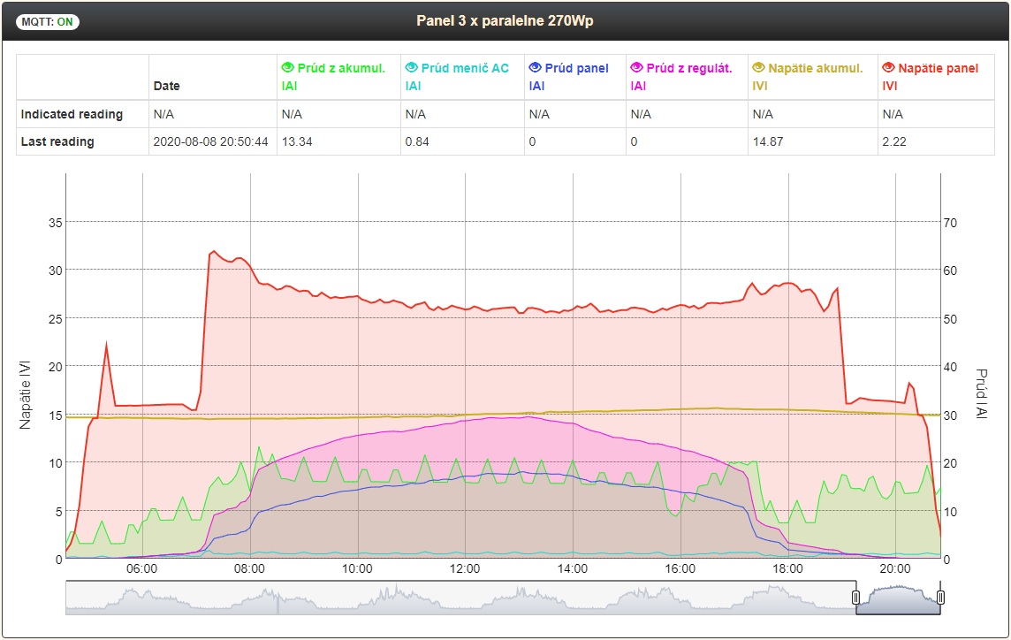Viewport: 1011px width, 640px height.
Task: Toggle Napätie akumul. series visibility
Action: tap(759, 68)
